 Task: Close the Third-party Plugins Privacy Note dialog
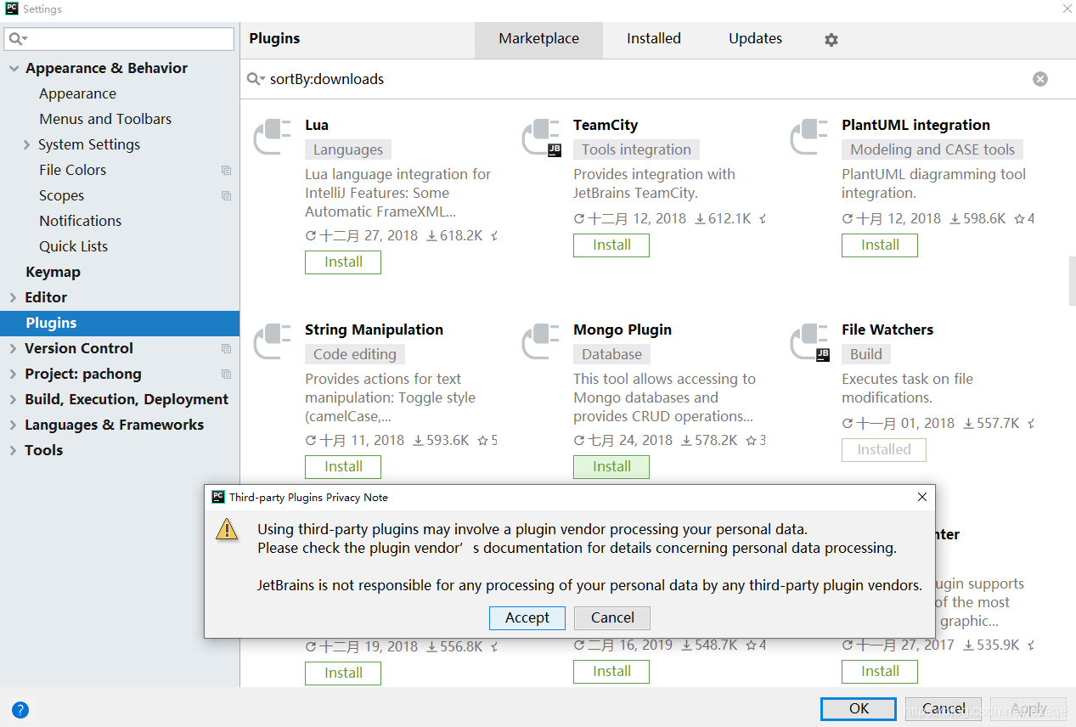tap(921, 497)
